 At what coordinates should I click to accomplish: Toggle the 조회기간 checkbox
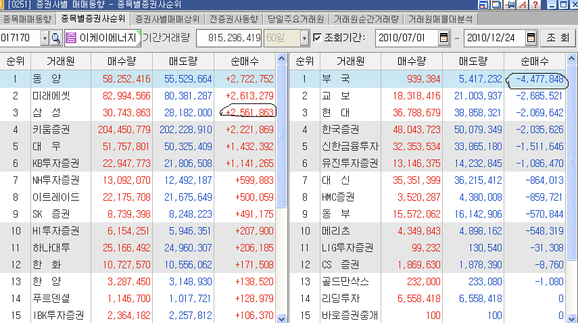317,38
